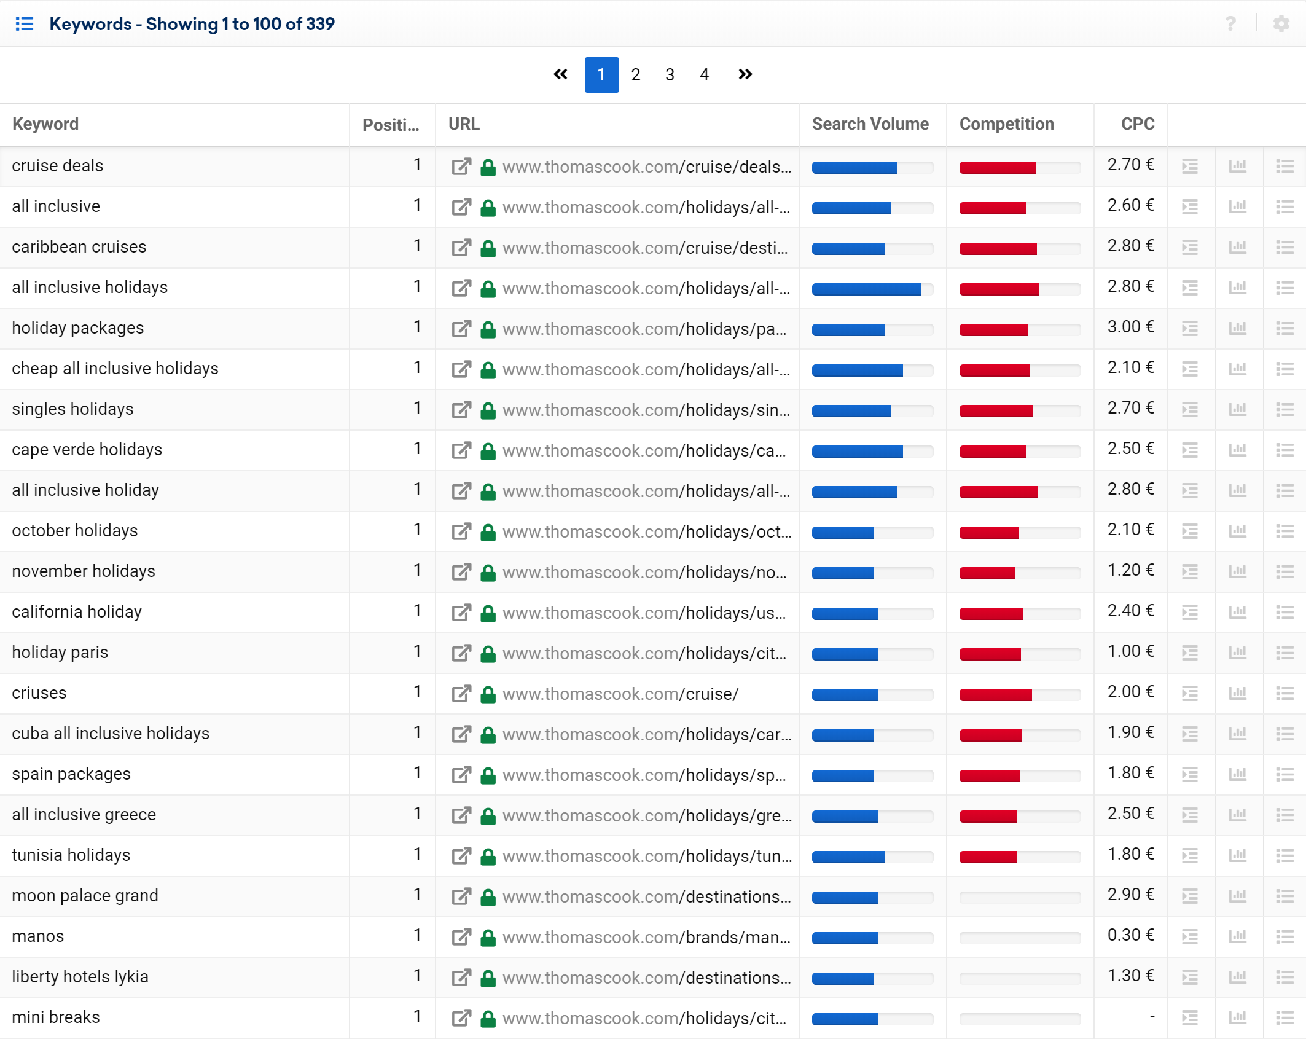
Task: Open options list icon for november holidays
Action: pyautogui.click(x=1285, y=572)
